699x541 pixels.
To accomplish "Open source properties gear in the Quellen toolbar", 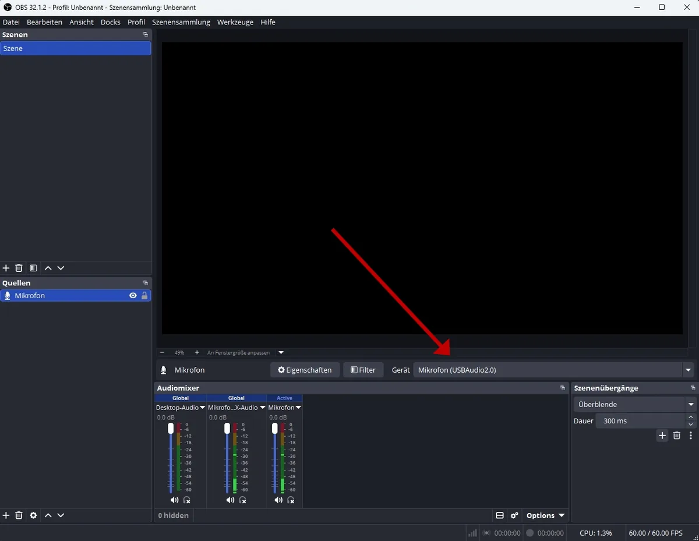I will click(x=33, y=515).
